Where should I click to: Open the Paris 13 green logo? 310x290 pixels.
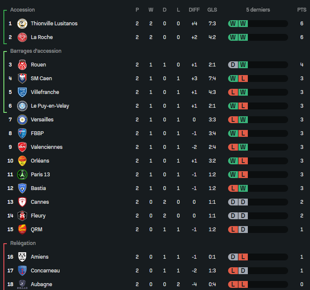(x=22, y=175)
